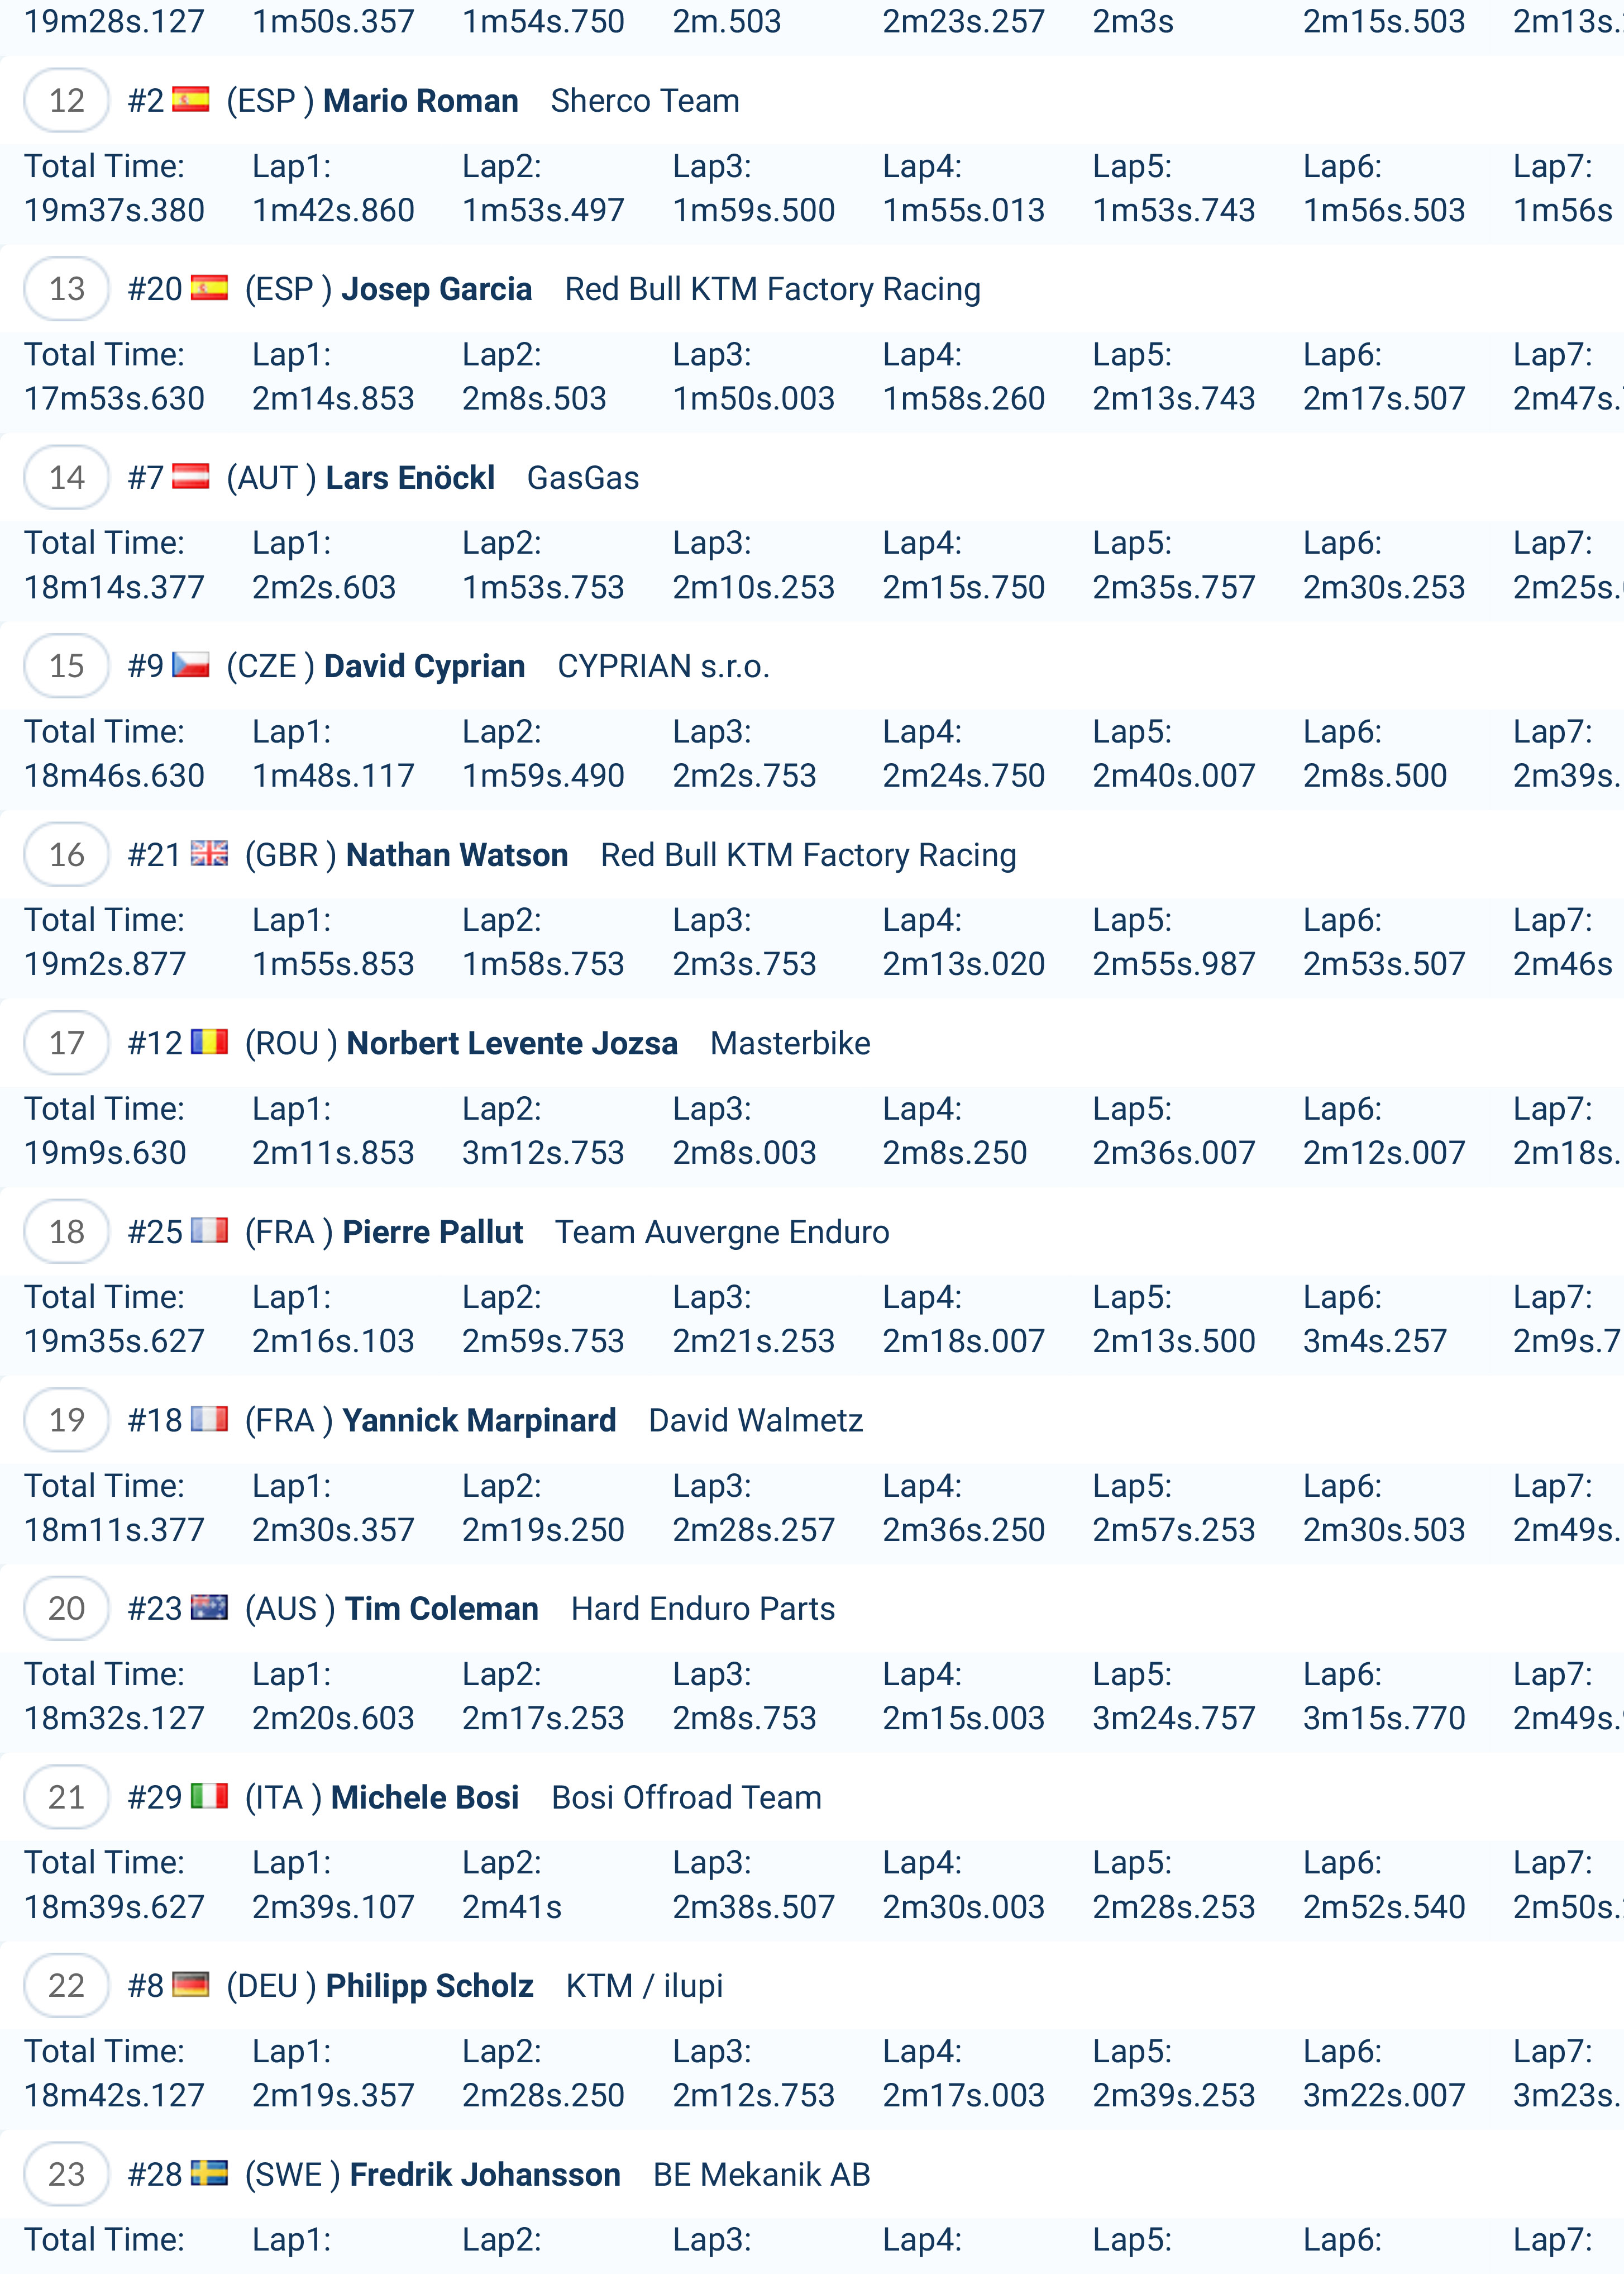Viewport: 1624px width, 2274px height.
Task: Click the German flag next to Philipp Scholz
Action: 190,1985
